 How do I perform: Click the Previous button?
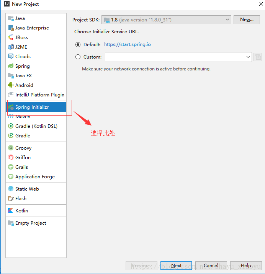[141, 266]
